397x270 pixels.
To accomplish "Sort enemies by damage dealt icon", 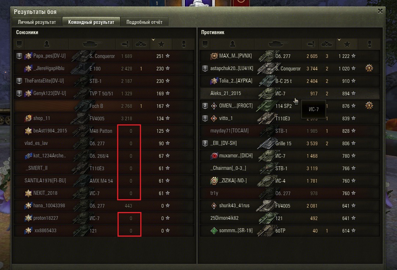I will coord(310,44).
